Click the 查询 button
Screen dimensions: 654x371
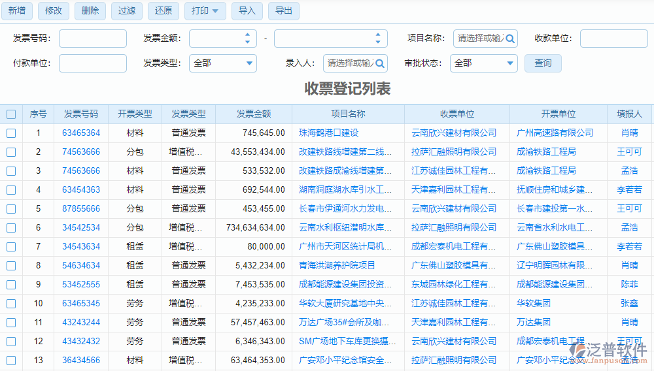click(543, 63)
